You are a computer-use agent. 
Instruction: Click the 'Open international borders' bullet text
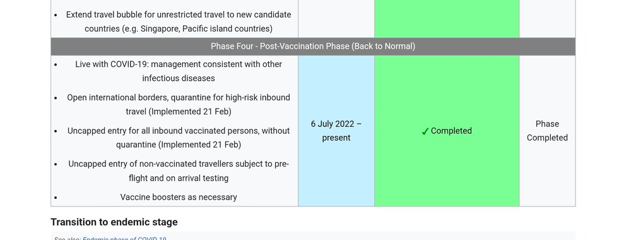point(179,104)
